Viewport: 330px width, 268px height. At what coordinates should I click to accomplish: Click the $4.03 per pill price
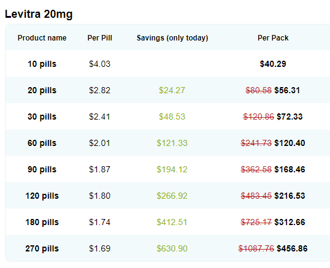(x=99, y=64)
